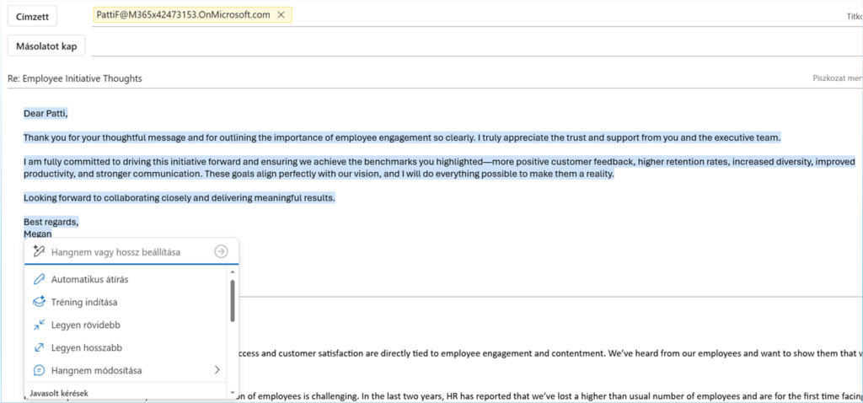Click the Re: Employee Initiative Thoughts subject field
The image size is (863, 403).
[337, 78]
